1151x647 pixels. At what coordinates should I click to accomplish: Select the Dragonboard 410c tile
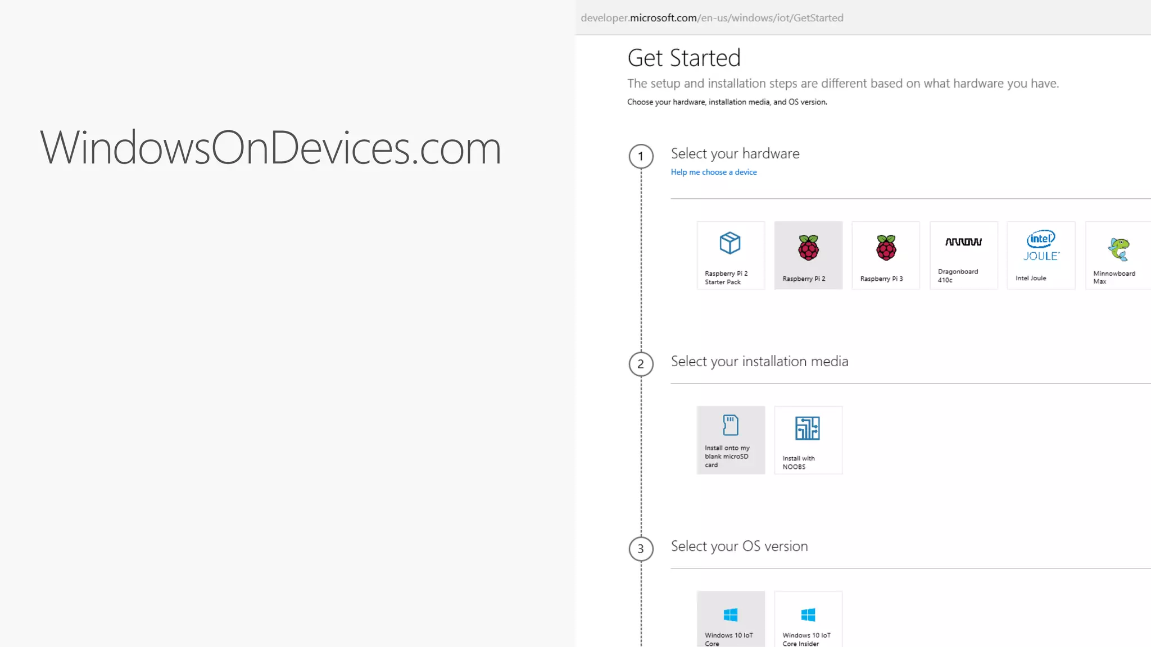pyautogui.click(x=963, y=256)
